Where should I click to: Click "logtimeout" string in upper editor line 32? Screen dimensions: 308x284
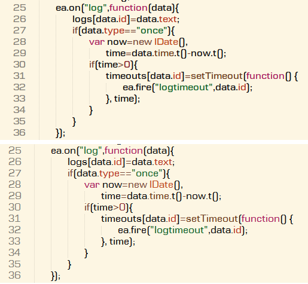[184, 87]
